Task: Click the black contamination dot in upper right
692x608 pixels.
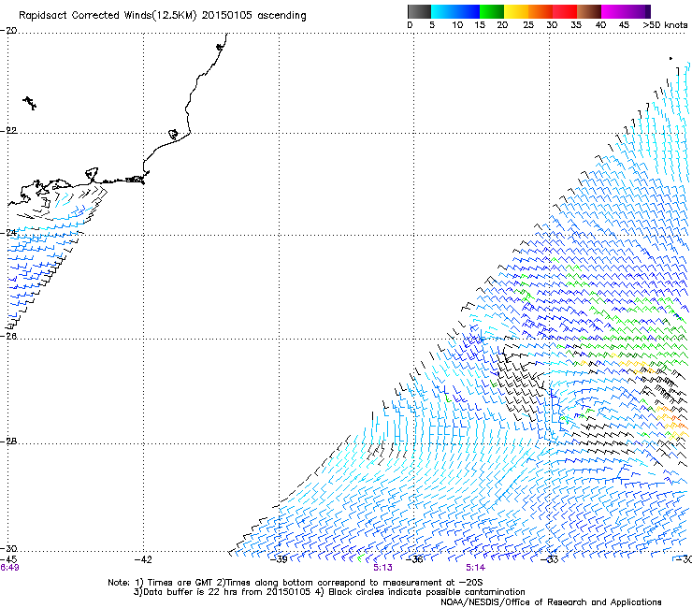Action: pyautogui.click(x=670, y=58)
